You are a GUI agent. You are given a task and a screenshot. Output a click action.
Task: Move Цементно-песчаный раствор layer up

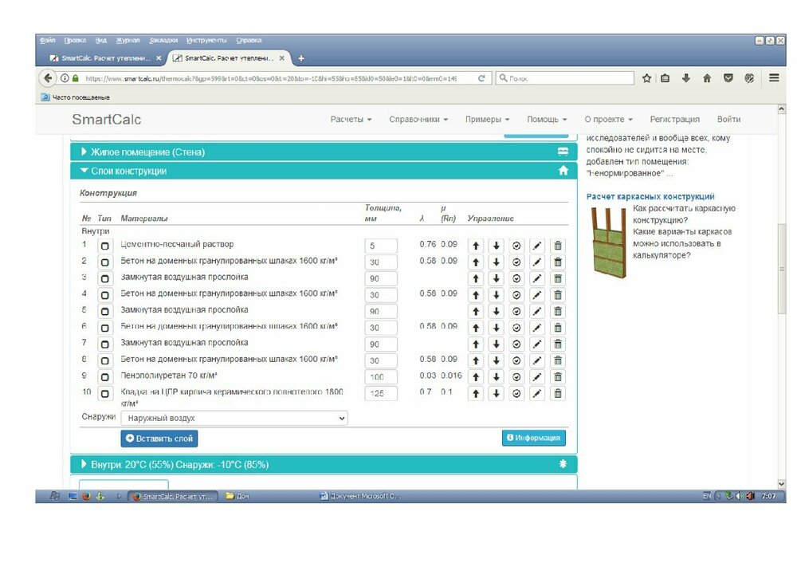tap(475, 246)
